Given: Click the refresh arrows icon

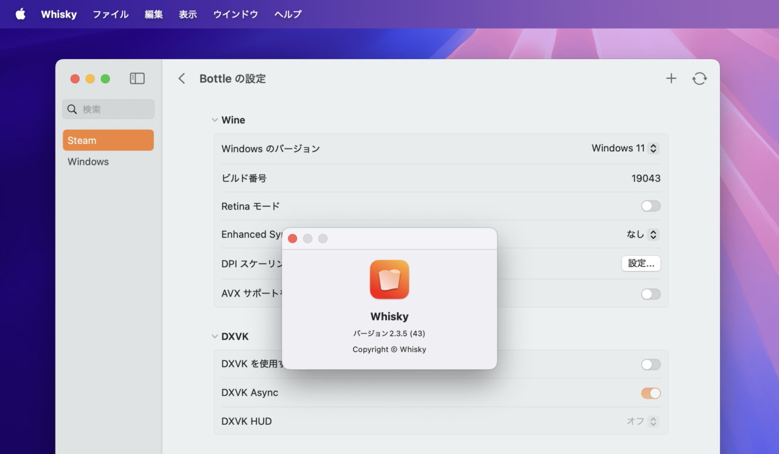Looking at the screenshot, I should point(699,78).
